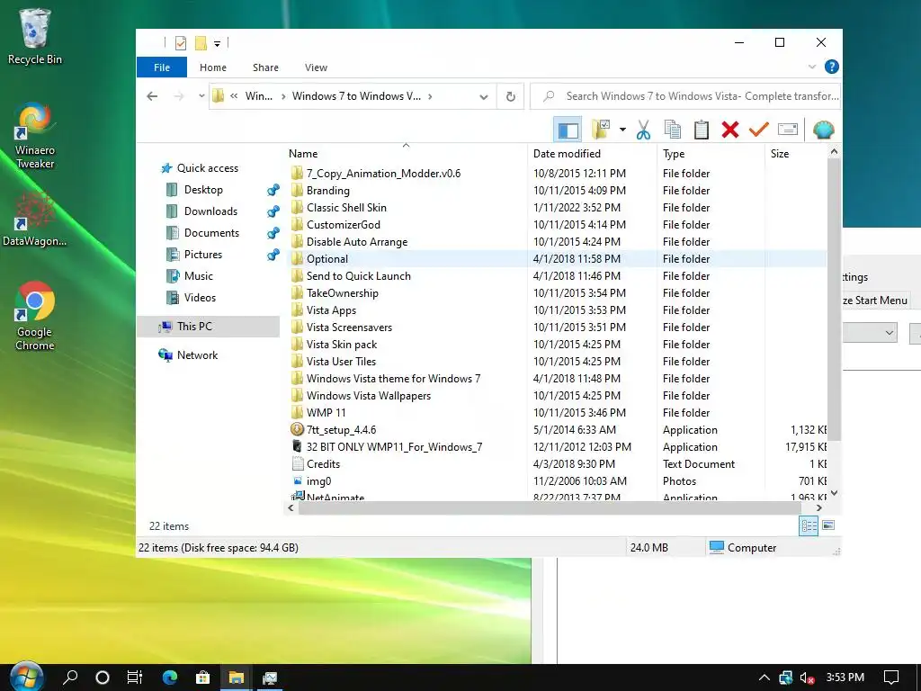Image resolution: width=921 pixels, height=691 pixels.
Task: Click the muted volume tray icon
Action: (807, 678)
